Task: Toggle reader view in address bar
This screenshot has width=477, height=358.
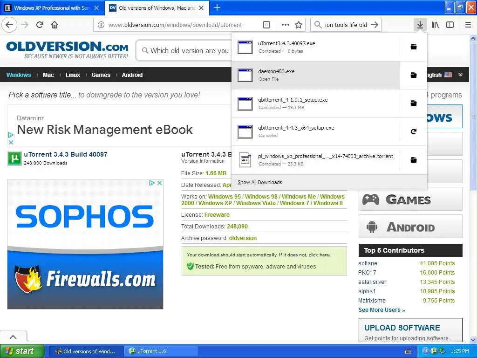Action: (x=266, y=25)
